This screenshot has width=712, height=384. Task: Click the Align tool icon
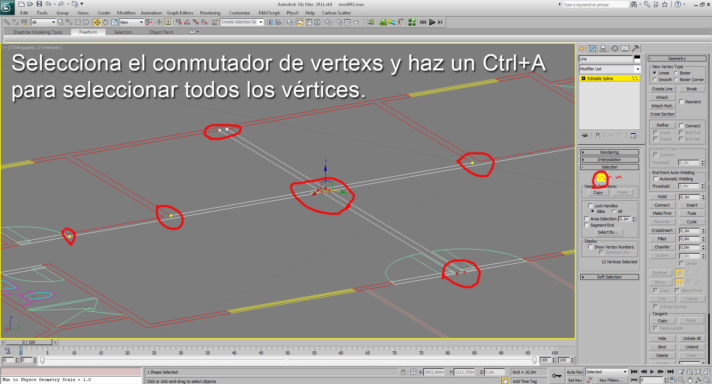click(279, 22)
